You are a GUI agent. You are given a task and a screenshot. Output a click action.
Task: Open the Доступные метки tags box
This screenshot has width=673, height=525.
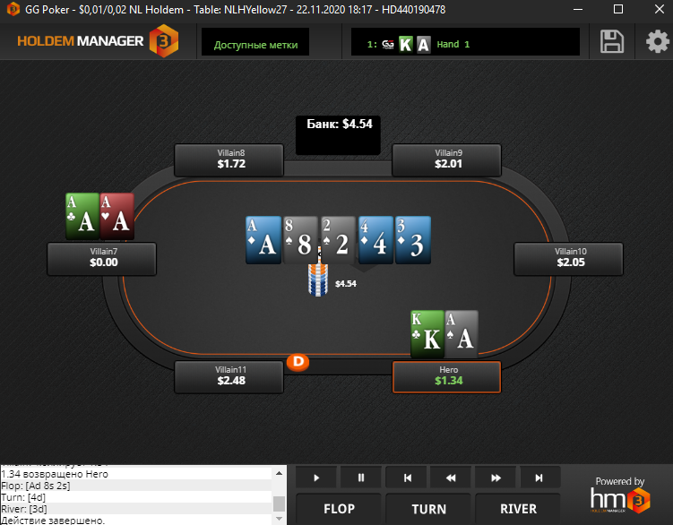[x=255, y=41]
